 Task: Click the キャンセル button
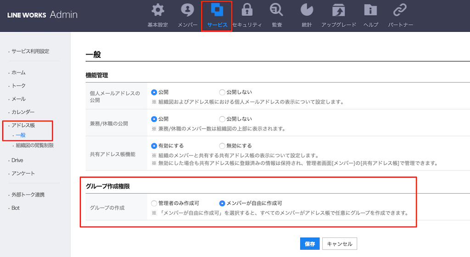click(x=340, y=244)
